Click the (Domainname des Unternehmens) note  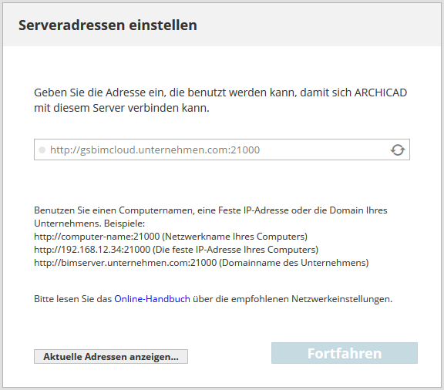coord(294,263)
